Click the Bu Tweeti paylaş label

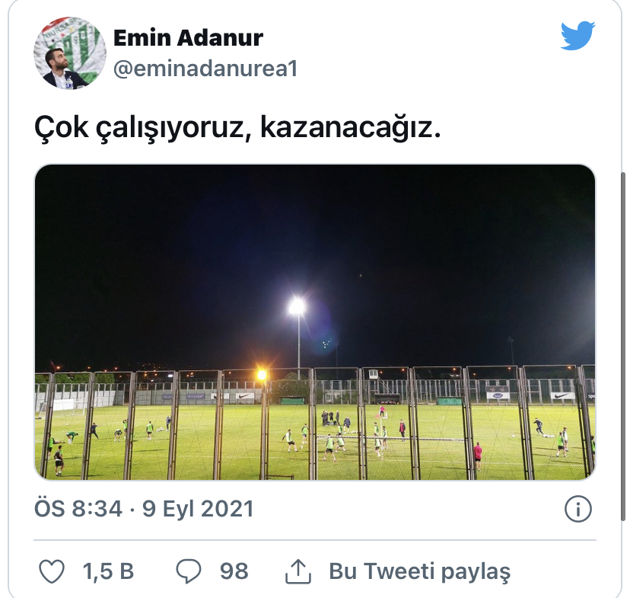(x=419, y=571)
